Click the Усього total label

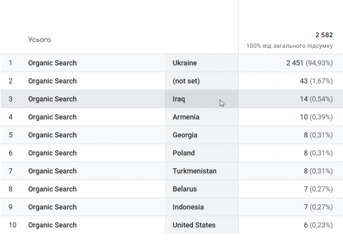[x=39, y=40]
